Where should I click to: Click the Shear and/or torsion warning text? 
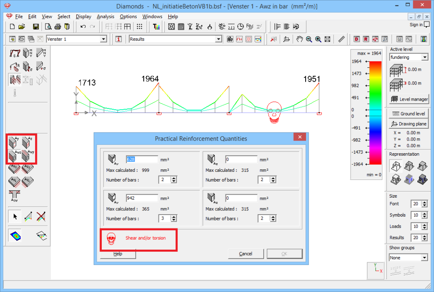pyautogui.click(x=146, y=238)
